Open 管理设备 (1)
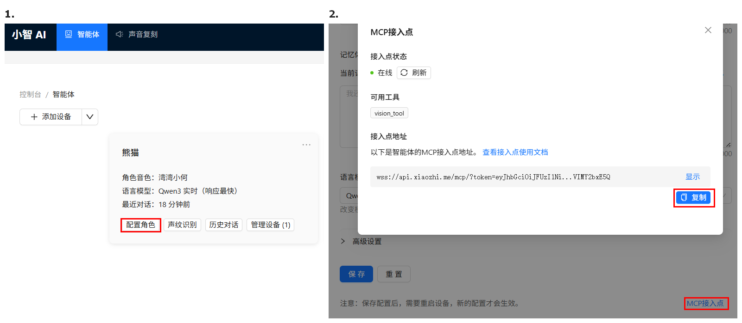The width and height of the screenshot is (742, 323). coord(271,225)
